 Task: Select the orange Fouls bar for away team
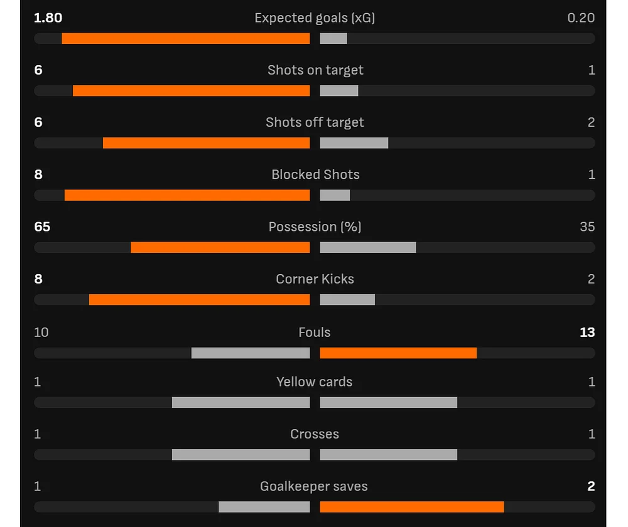click(x=398, y=353)
